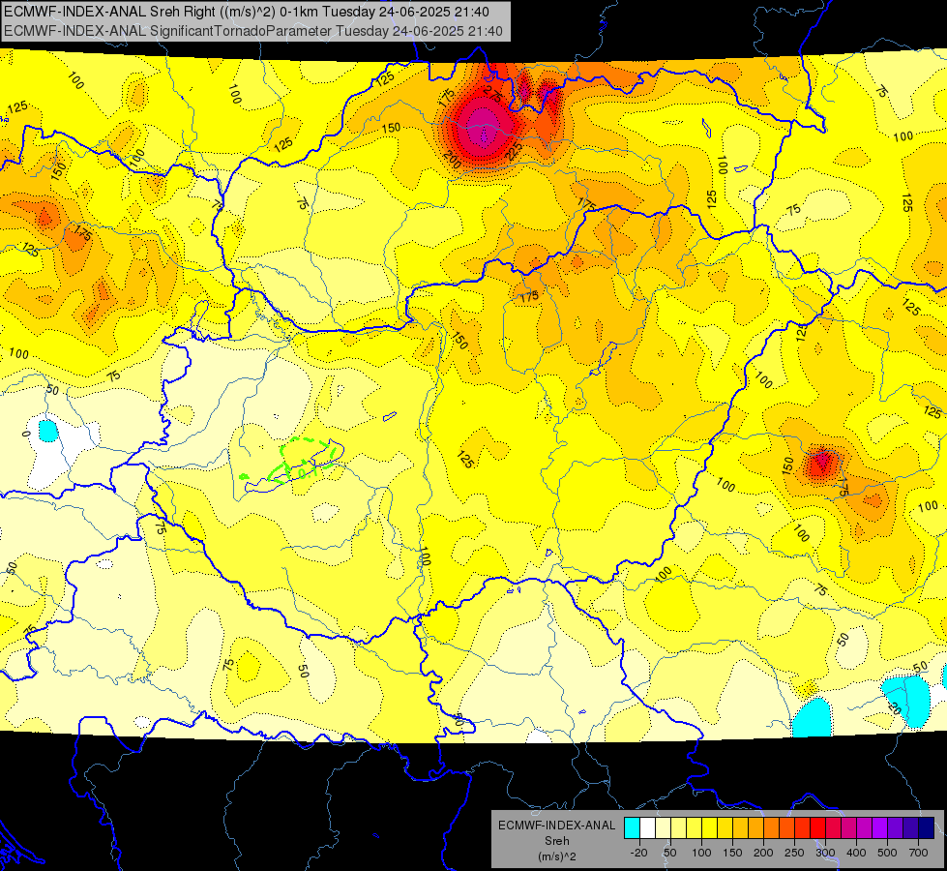Click the legend label '400'
The height and width of the screenshot is (871, 947).
click(856, 853)
